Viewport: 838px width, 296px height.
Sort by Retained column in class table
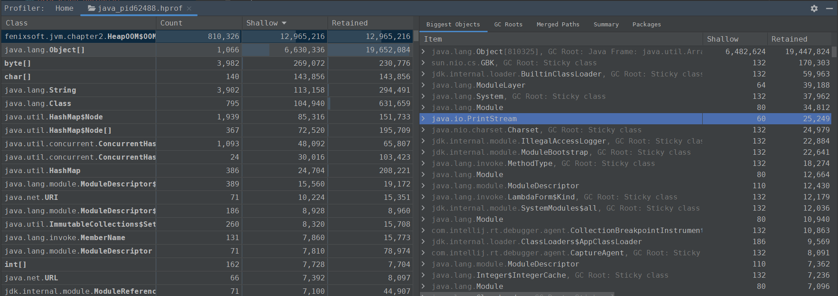click(x=370, y=23)
